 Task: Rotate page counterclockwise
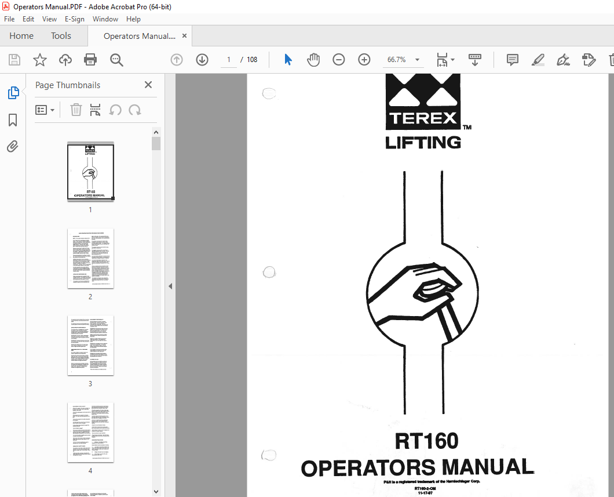115,110
